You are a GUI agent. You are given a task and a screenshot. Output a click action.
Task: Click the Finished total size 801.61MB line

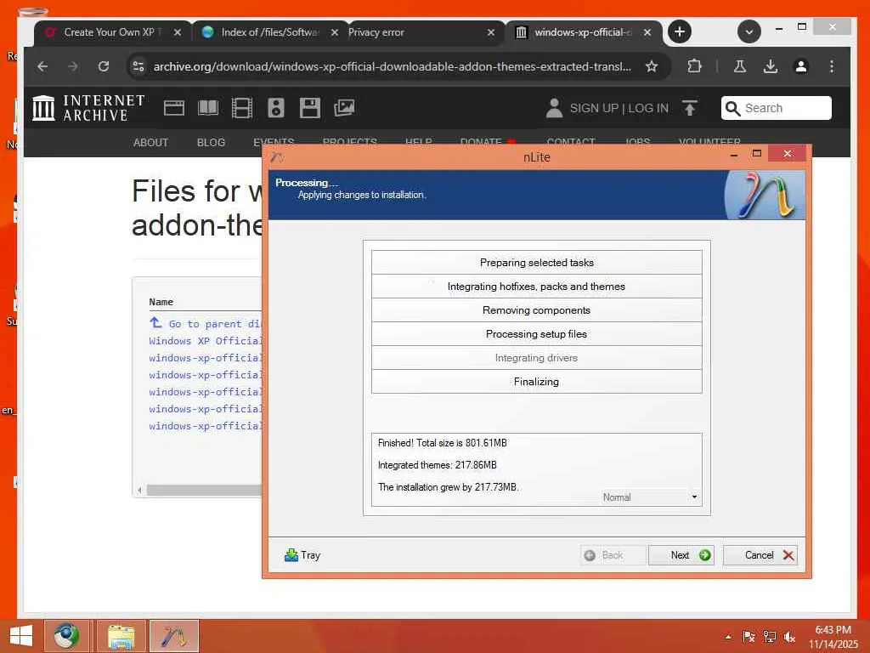coord(442,442)
